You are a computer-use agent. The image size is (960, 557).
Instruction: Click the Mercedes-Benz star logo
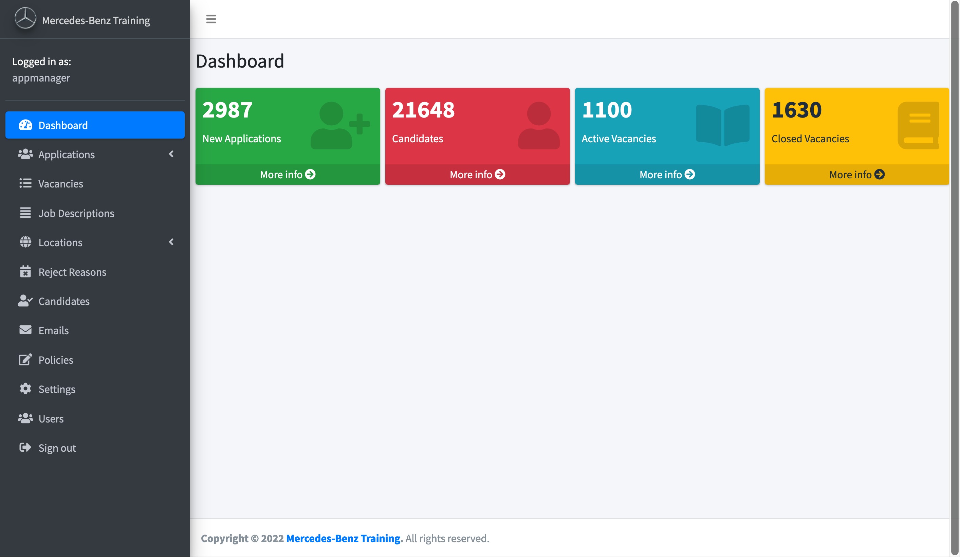tap(25, 18)
